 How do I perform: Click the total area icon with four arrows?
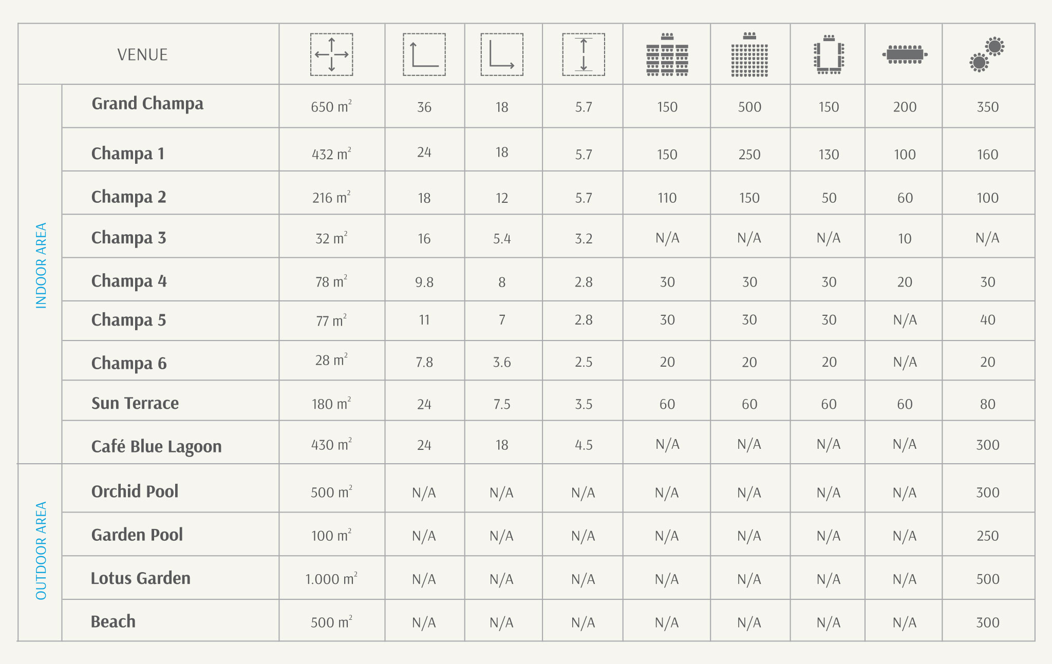[331, 54]
